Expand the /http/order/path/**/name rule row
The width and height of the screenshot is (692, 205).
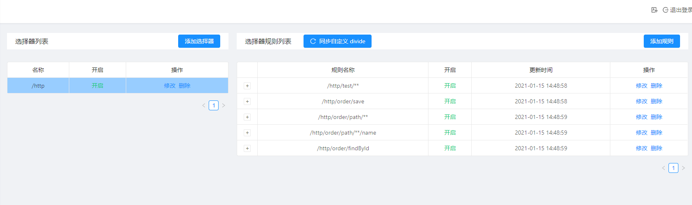(247, 133)
